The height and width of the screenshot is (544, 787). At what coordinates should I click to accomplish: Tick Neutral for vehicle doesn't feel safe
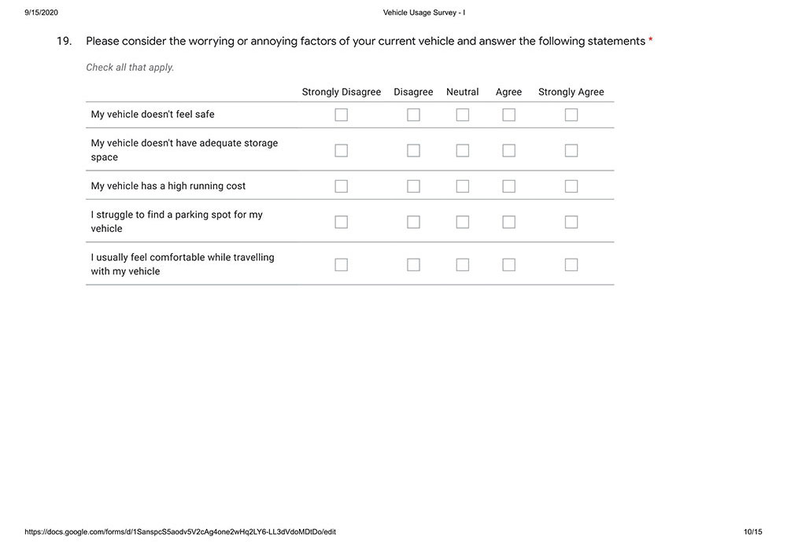click(x=462, y=115)
